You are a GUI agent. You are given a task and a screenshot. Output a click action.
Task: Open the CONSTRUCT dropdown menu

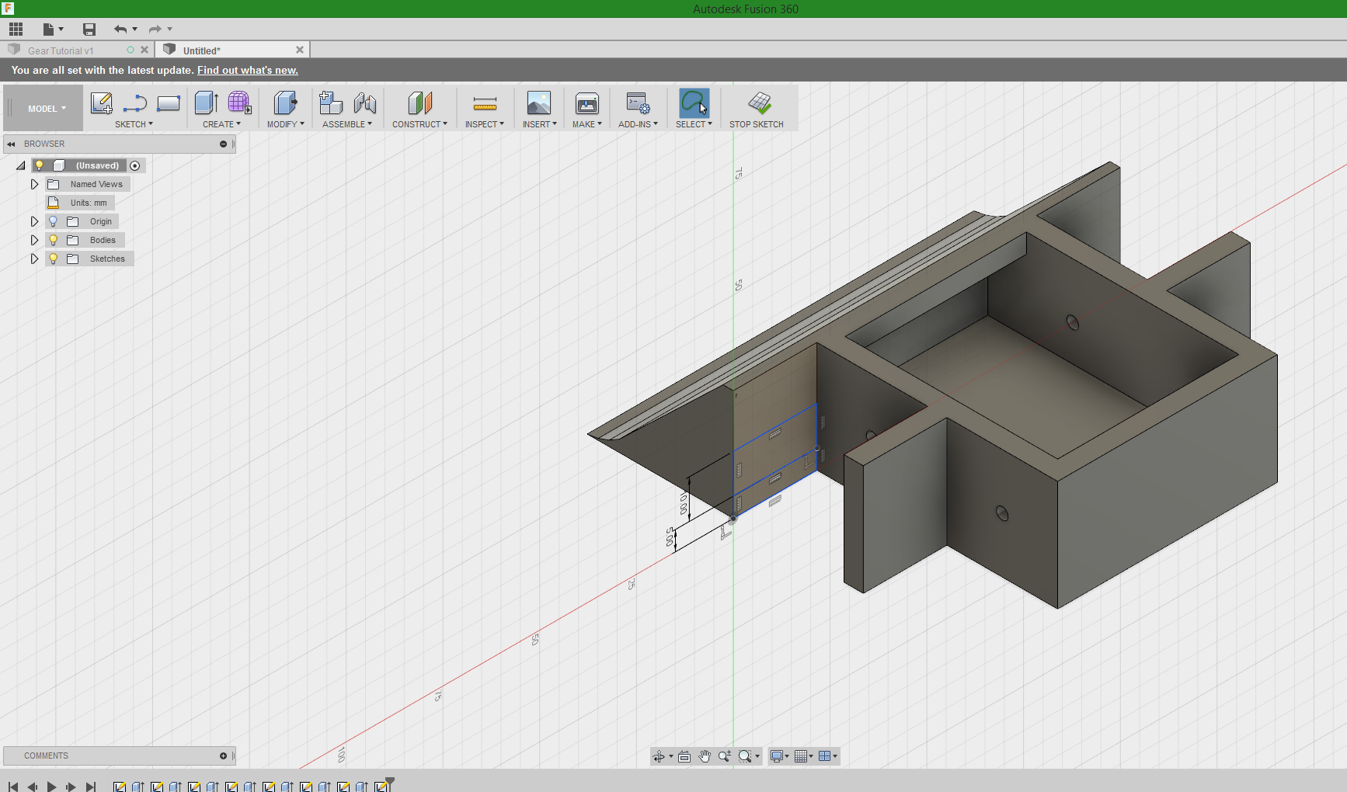[419, 124]
